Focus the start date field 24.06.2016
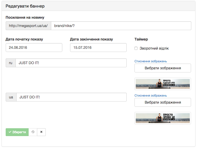The image size is (197, 148). pyautogui.click(x=34, y=48)
